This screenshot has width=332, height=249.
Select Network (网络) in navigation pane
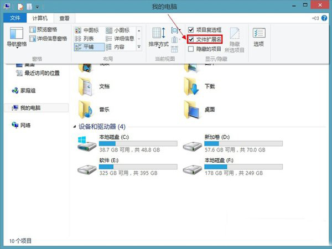(21, 125)
